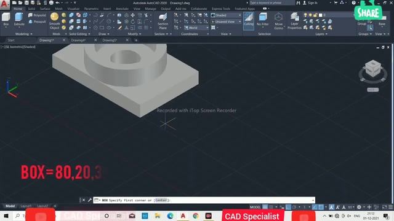Click the AutoCAD application menu logo
Image resolution: width=394 pixels, height=221 pixels.
tap(4, 4)
